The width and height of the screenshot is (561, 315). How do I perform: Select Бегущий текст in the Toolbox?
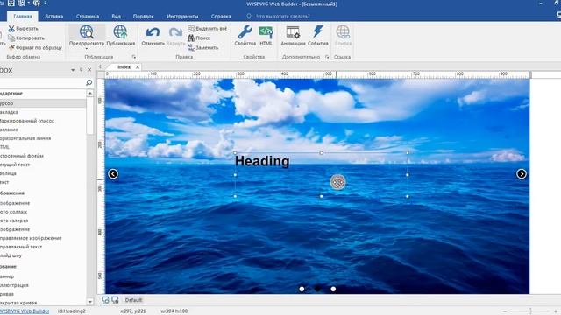15,164
